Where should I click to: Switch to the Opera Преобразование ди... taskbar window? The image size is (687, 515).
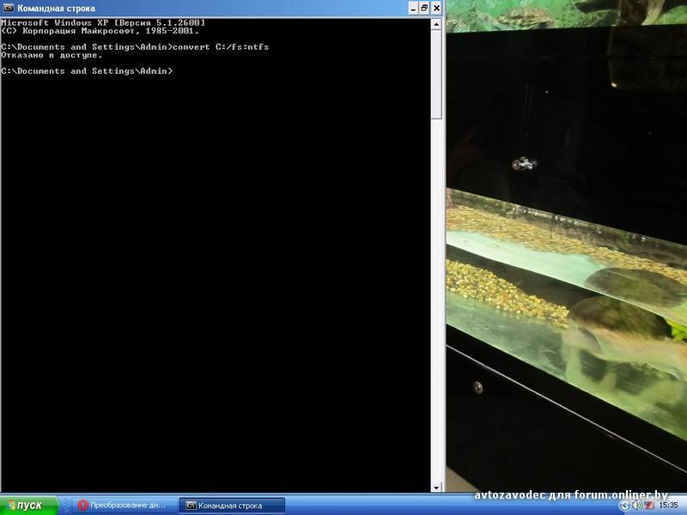pos(124,506)
